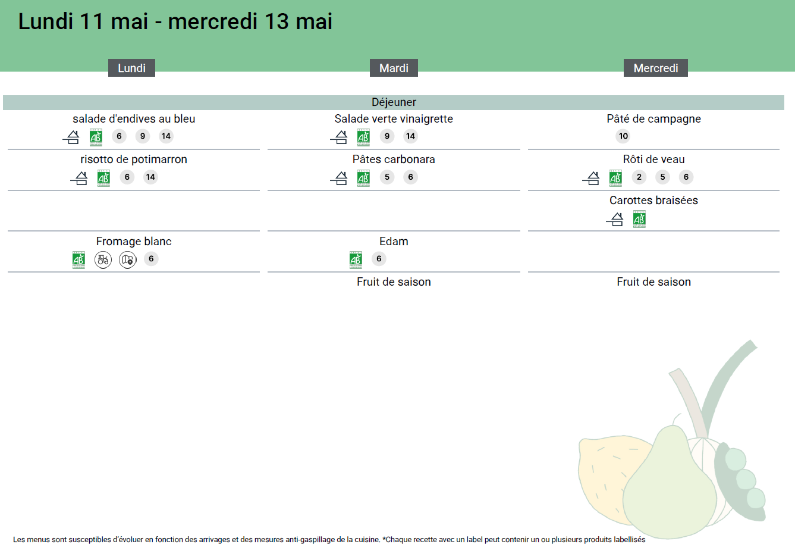Click homemade house icon under salade d'endives
795x560 pixels.
click(71, 137)
